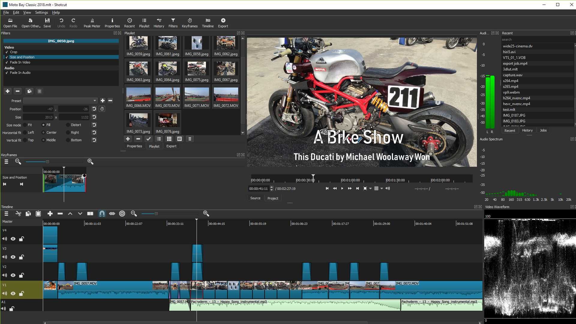
Task: Toggle the magnet snapping icon in timeline
Action: tap(102, 213)
